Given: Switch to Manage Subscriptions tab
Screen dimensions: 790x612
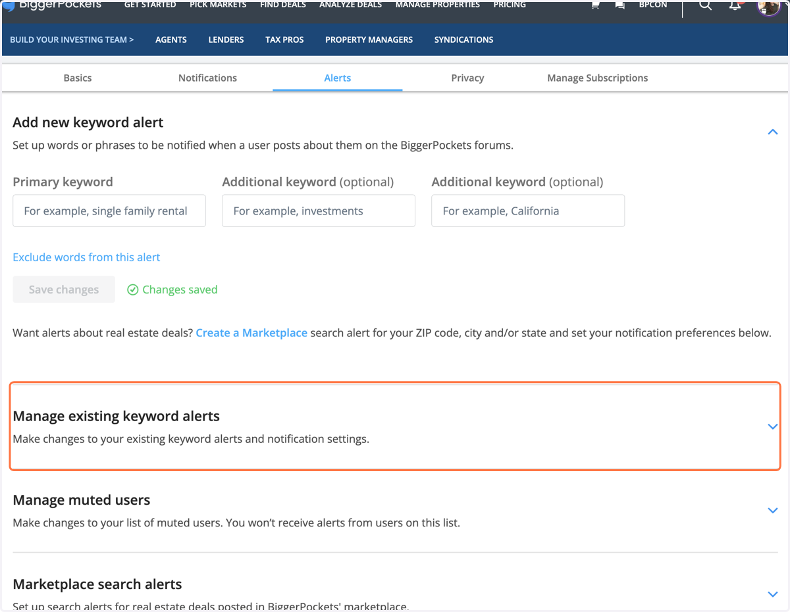Looking at the screenshot, I should pyautogui.click(x=598, y=78).
